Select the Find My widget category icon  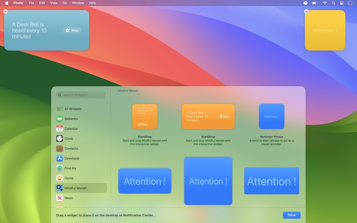click(59, 168)
